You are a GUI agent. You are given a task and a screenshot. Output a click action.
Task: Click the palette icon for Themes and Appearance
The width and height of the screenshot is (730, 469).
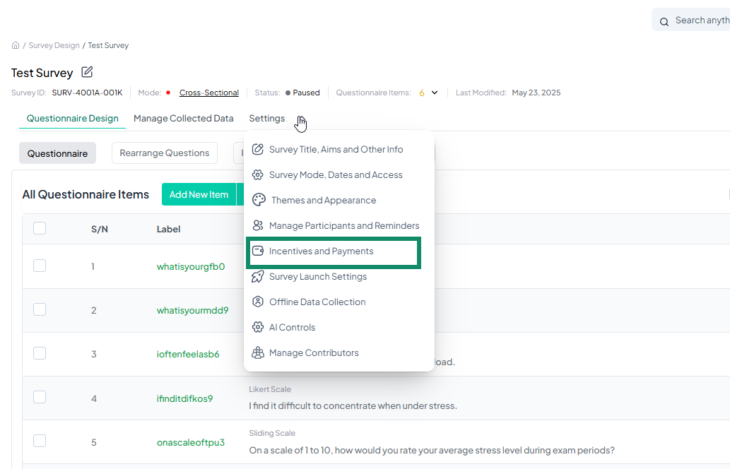pyautogui.click(x=259, y=200)
